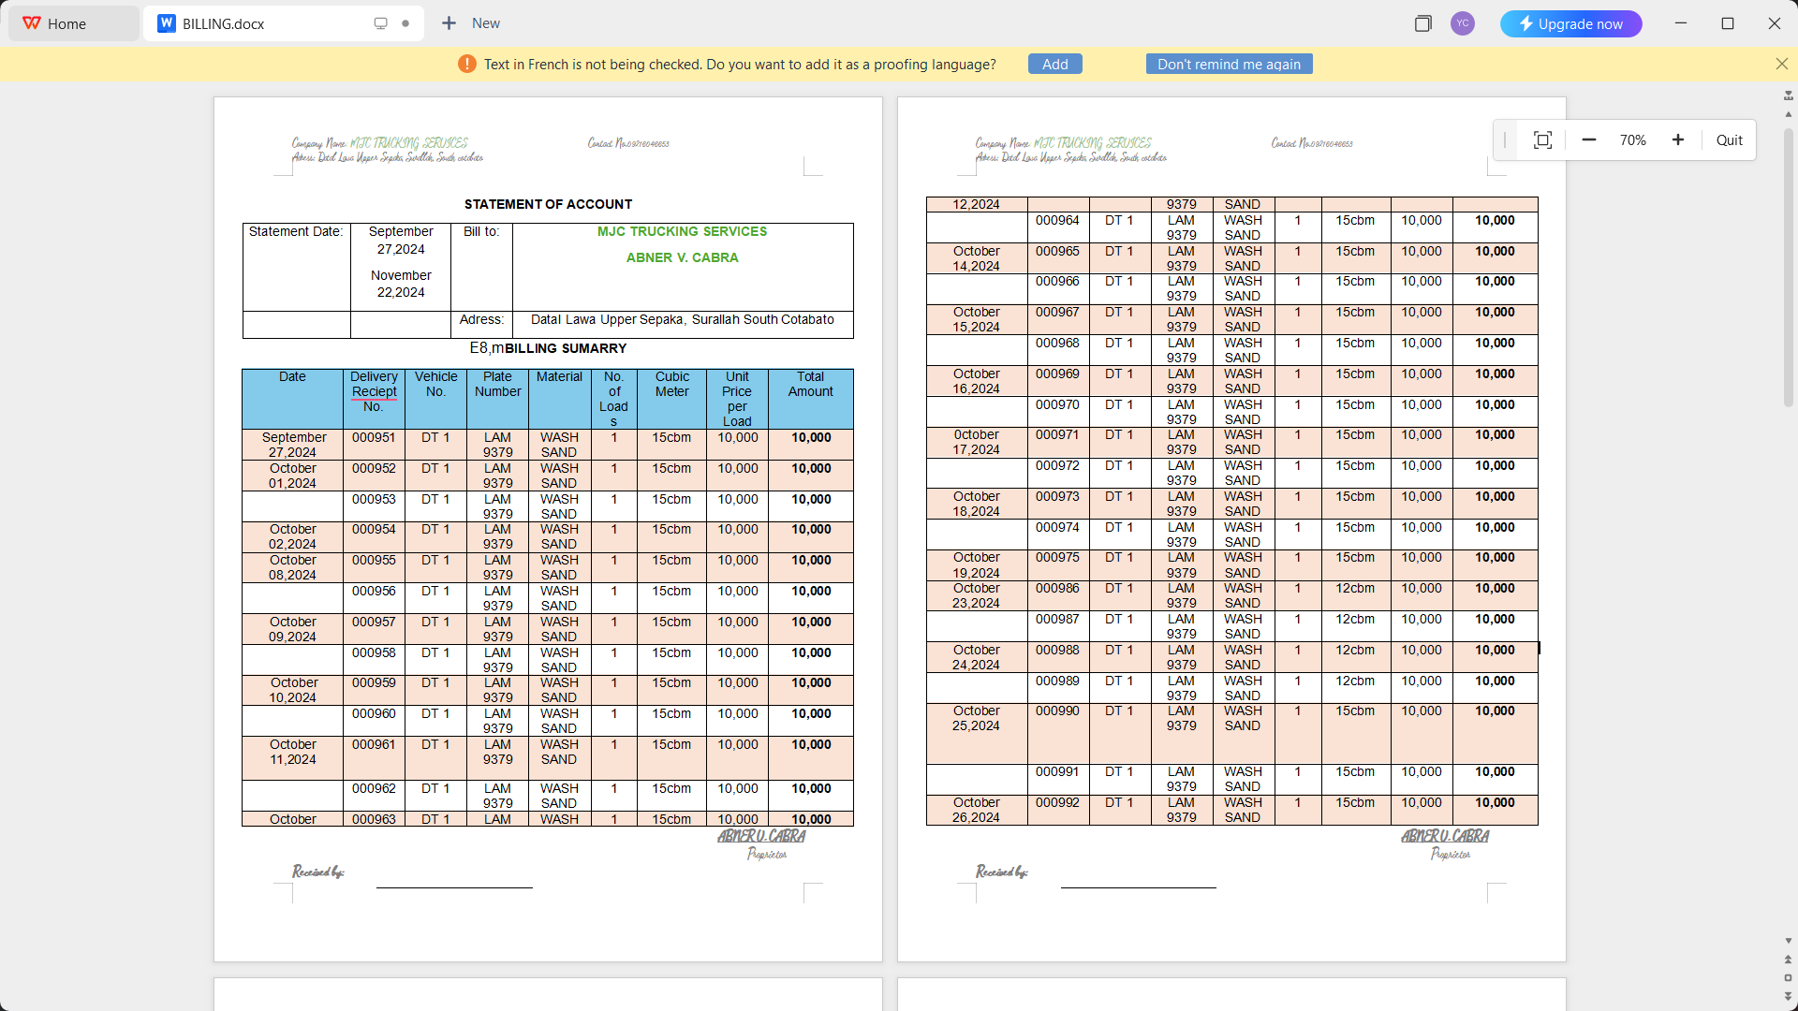Zoom out with the minus icon

tap(1589, 140)
